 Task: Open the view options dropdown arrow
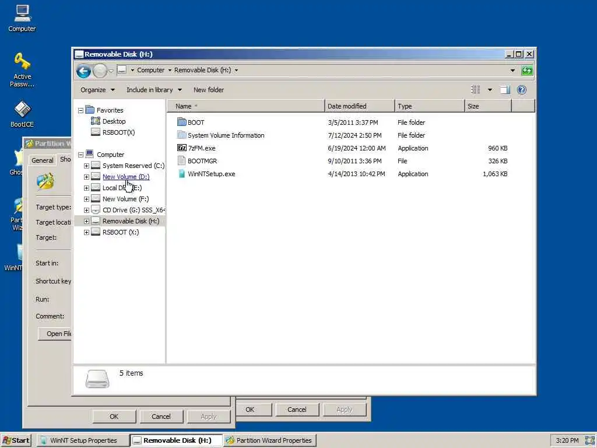coord(490,90)
